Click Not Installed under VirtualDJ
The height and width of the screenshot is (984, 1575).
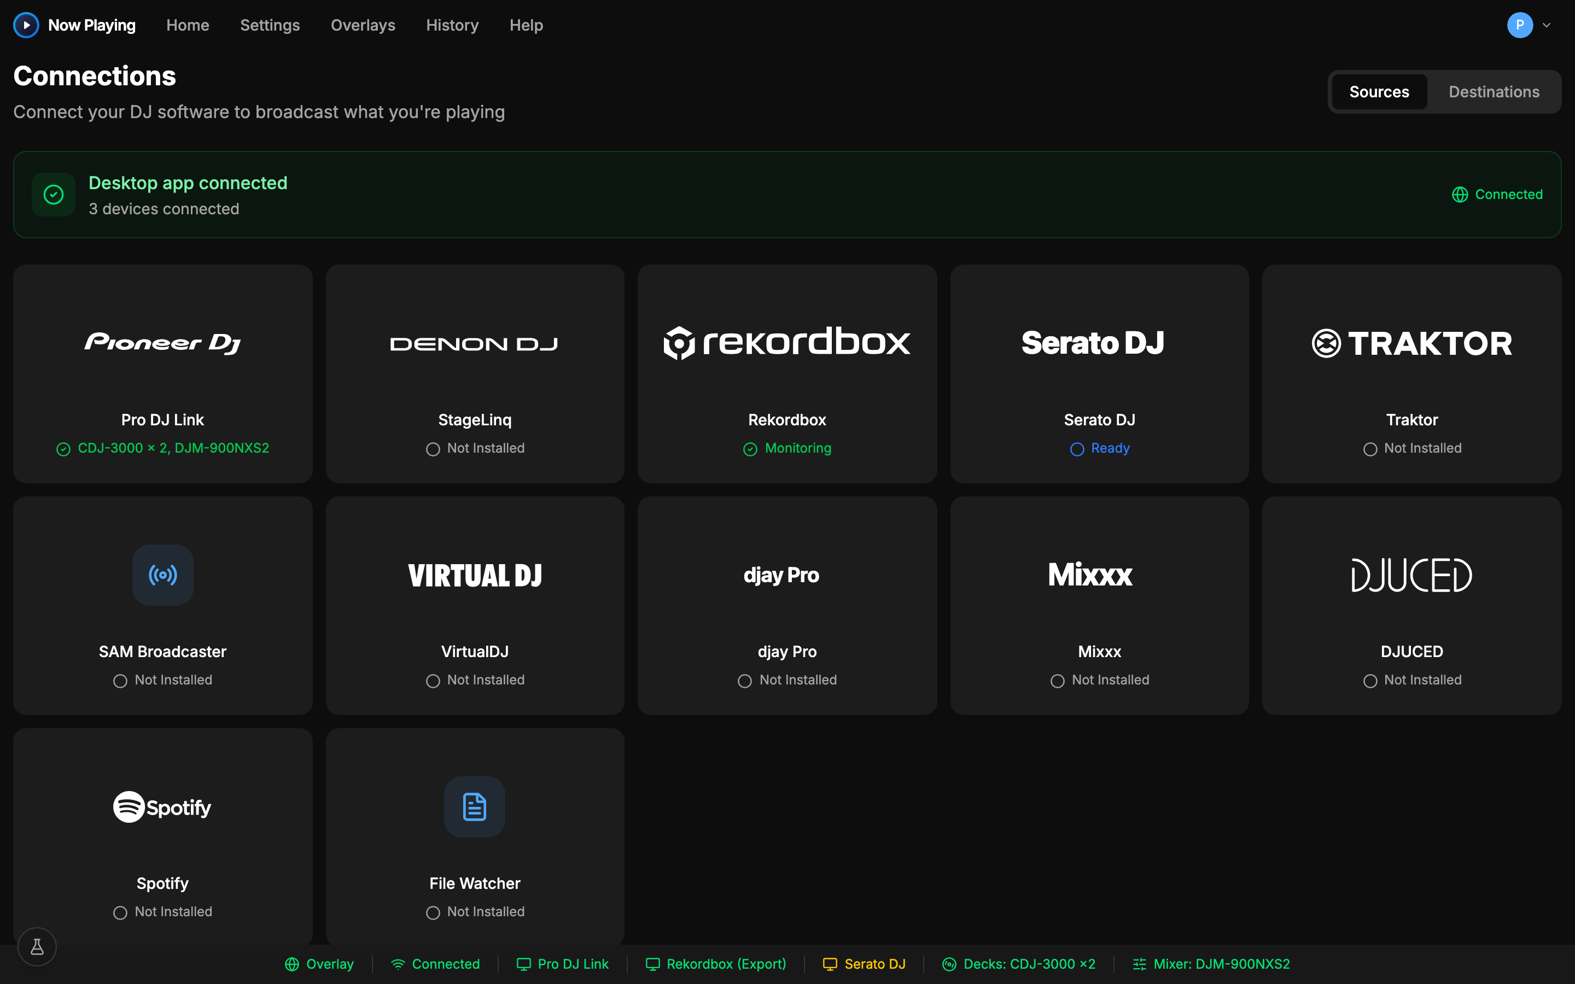coord(486,680)
